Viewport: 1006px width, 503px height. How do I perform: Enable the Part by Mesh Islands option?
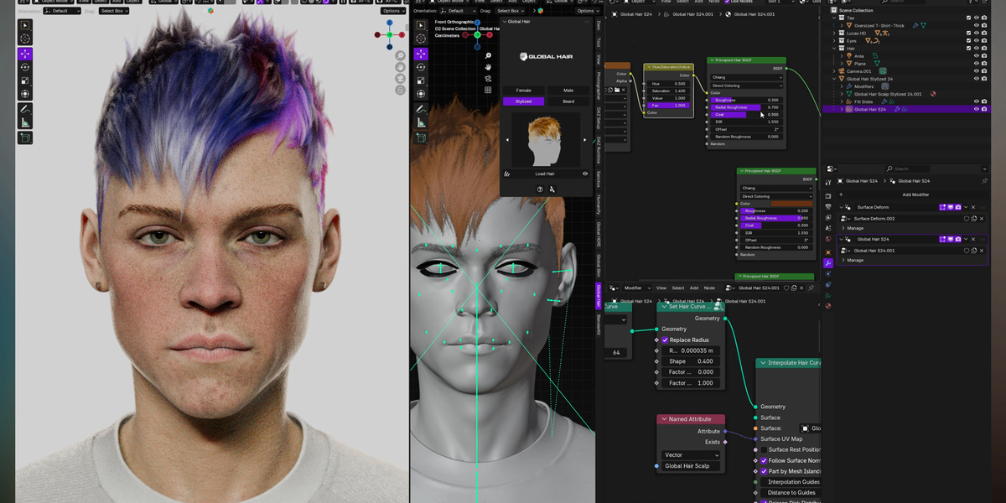(762, 471)
